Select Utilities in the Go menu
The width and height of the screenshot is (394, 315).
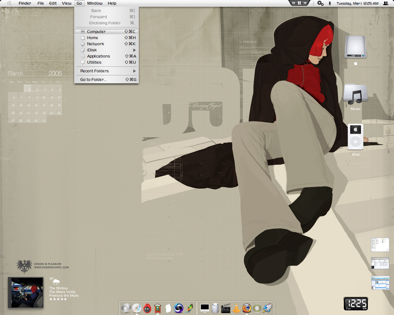click(107, 62)
